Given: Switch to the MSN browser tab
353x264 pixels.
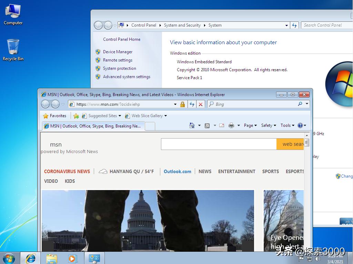Looking at the screenshot, I should 93,126.
